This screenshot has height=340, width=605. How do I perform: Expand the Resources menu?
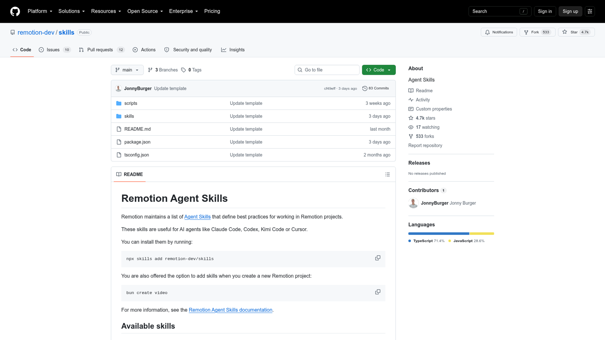point(106,12)
